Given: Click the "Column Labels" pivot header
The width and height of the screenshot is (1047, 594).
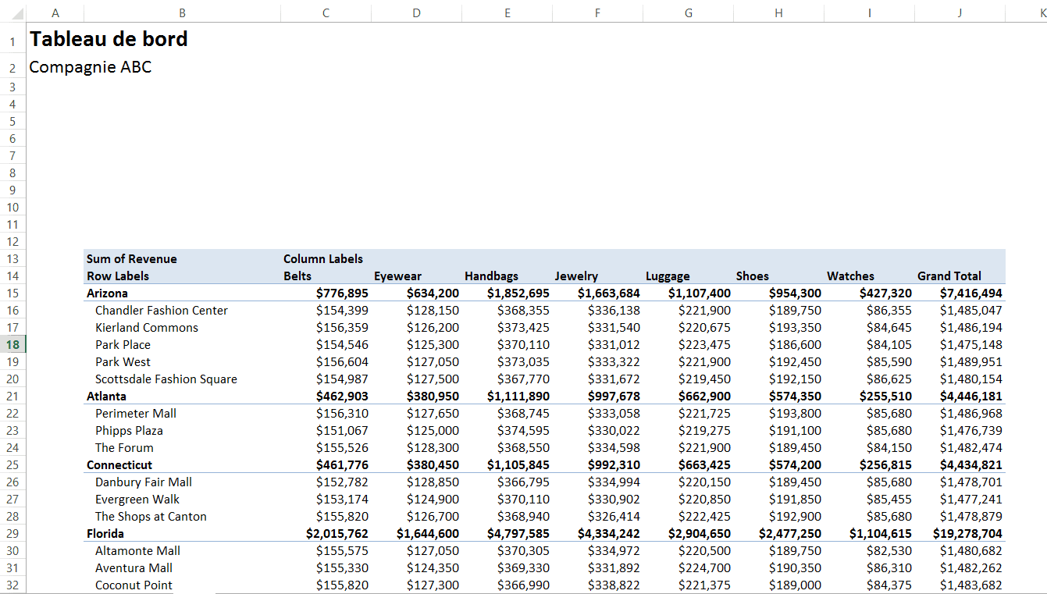Looking at the screenshot, I should [x=323, y=258].
